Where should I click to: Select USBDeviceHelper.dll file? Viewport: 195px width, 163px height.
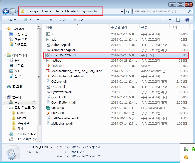click(x=65, y=118)
